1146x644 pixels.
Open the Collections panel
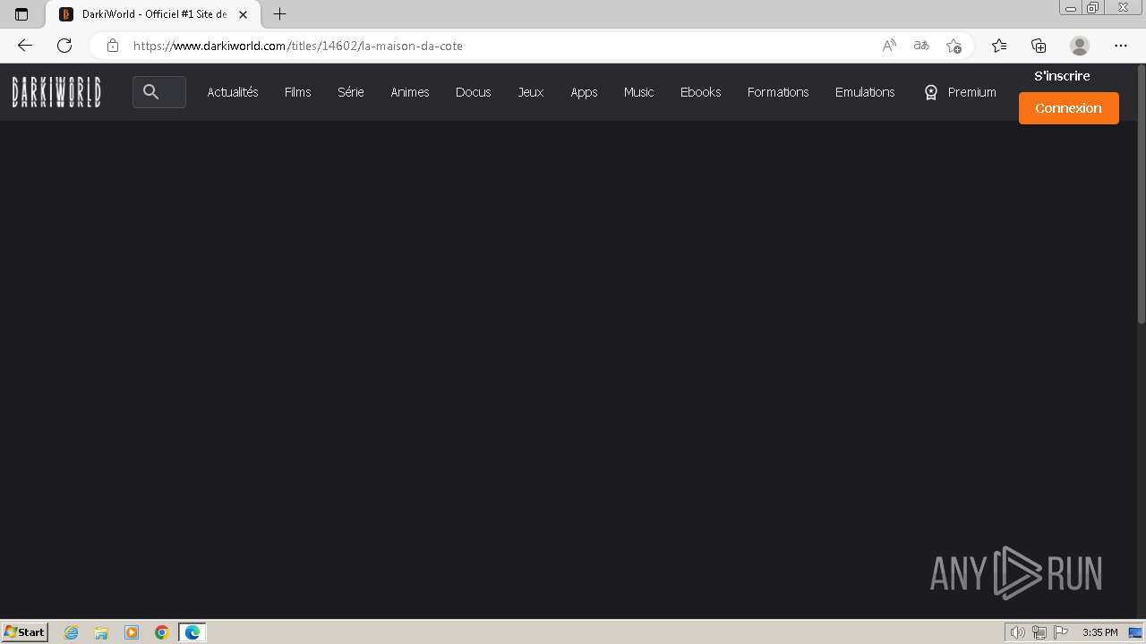point(1039,46)
